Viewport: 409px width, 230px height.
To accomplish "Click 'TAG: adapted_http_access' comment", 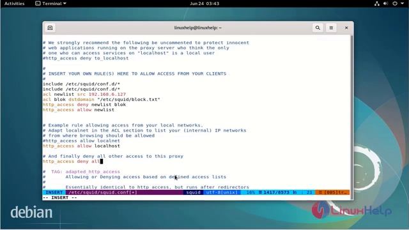I will pos(81,172).
